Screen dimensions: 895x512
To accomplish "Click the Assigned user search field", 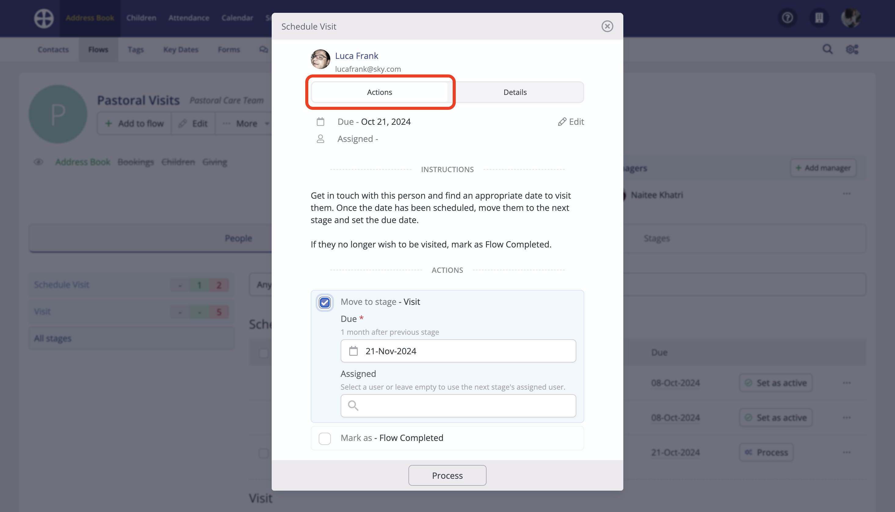I will (458, 406).
